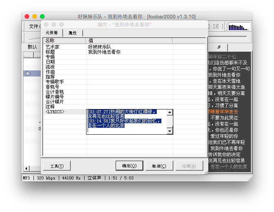Select the 日期 field name
274x212 pixels.
[50, 62]
